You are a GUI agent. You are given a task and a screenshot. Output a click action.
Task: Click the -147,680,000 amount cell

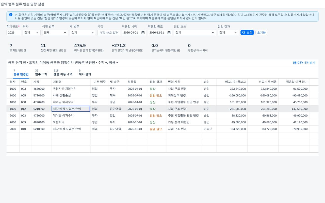click(294, 109)
